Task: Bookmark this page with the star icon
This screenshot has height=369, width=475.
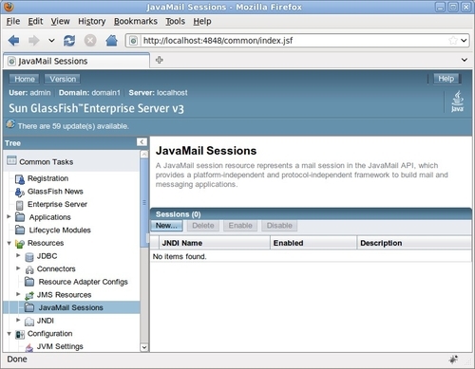Action: click(x=453, y=41)
